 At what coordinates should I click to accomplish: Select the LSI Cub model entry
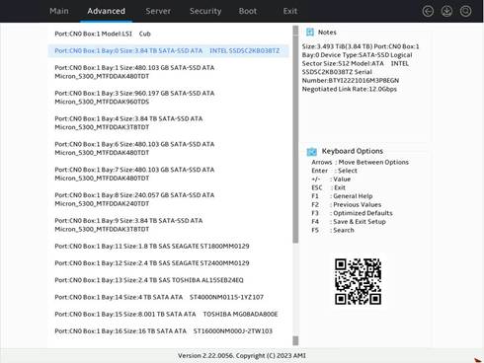tap(103, 34)
